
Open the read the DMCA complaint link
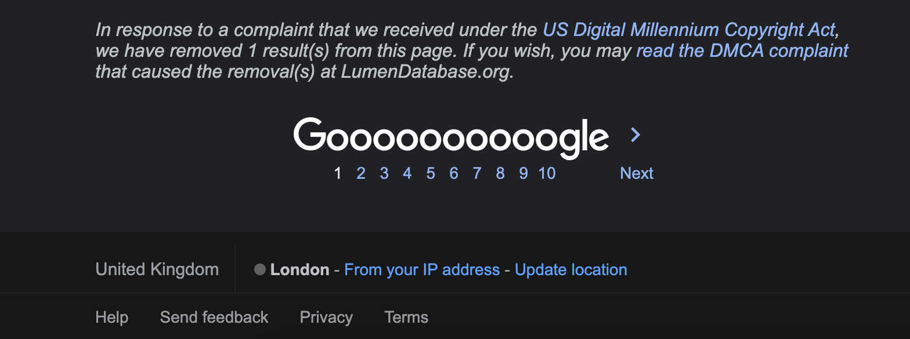742,51
